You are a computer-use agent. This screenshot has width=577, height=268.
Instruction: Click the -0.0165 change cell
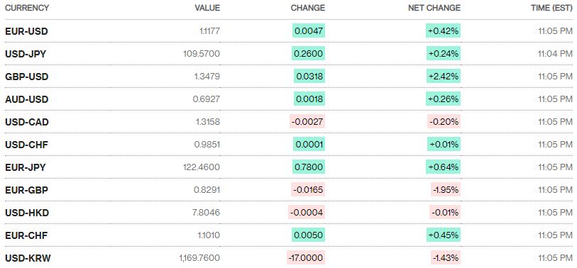click(308, 190)
